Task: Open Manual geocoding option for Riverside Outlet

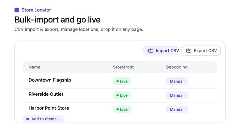Action: (x=177, y=95)
